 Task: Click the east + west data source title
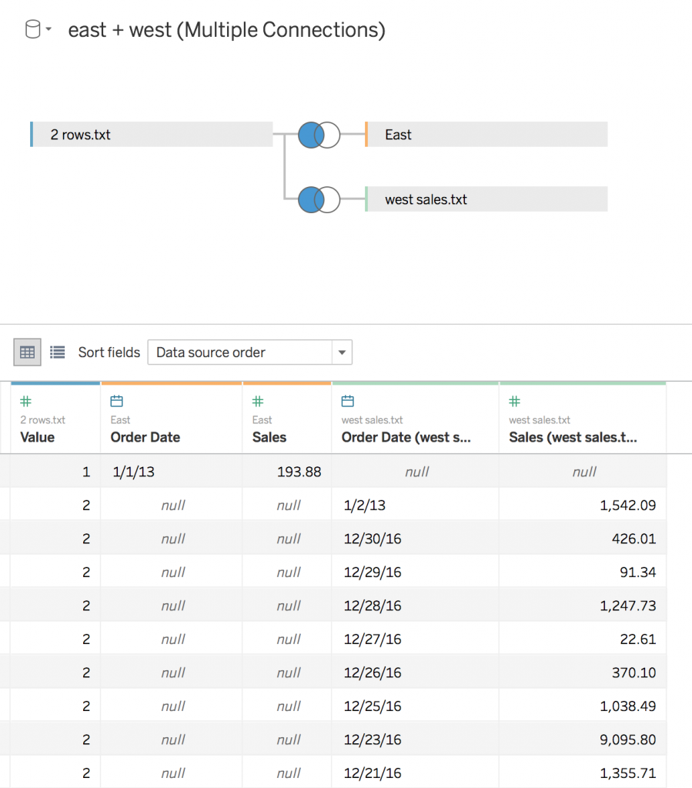tap(226, 29)
